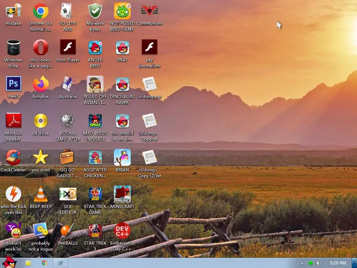Select the 'loldongs - Copy (2).txt' file

click(x=149, y=157)
